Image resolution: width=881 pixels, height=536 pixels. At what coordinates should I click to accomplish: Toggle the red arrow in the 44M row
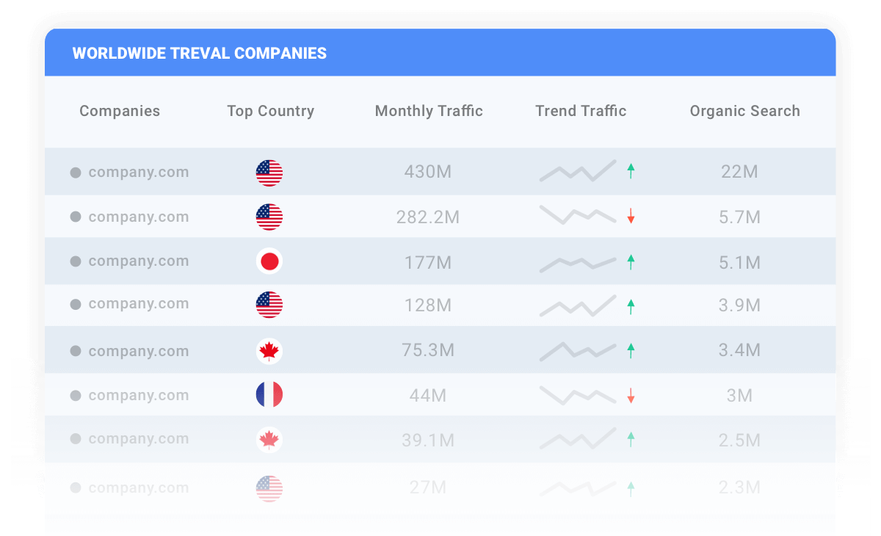(631, 394)
